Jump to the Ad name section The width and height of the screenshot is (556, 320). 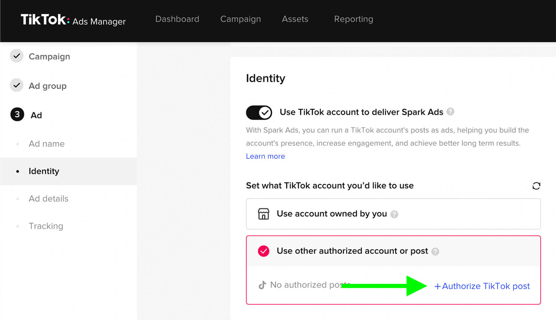point(47,144)
